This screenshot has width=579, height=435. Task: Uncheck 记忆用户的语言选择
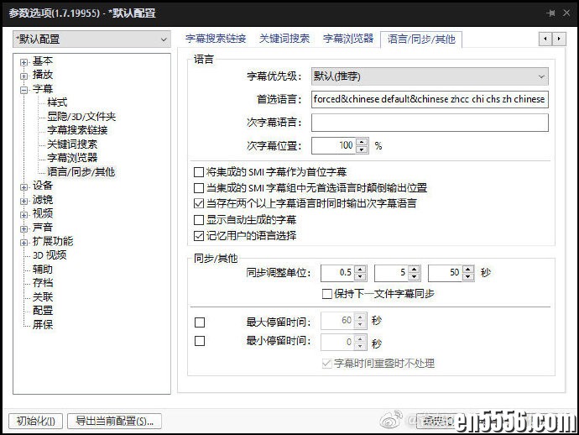click(x=199, y=236)
